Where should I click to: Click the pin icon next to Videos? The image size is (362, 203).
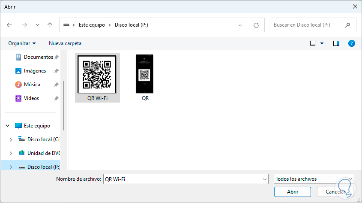(56, 98)
